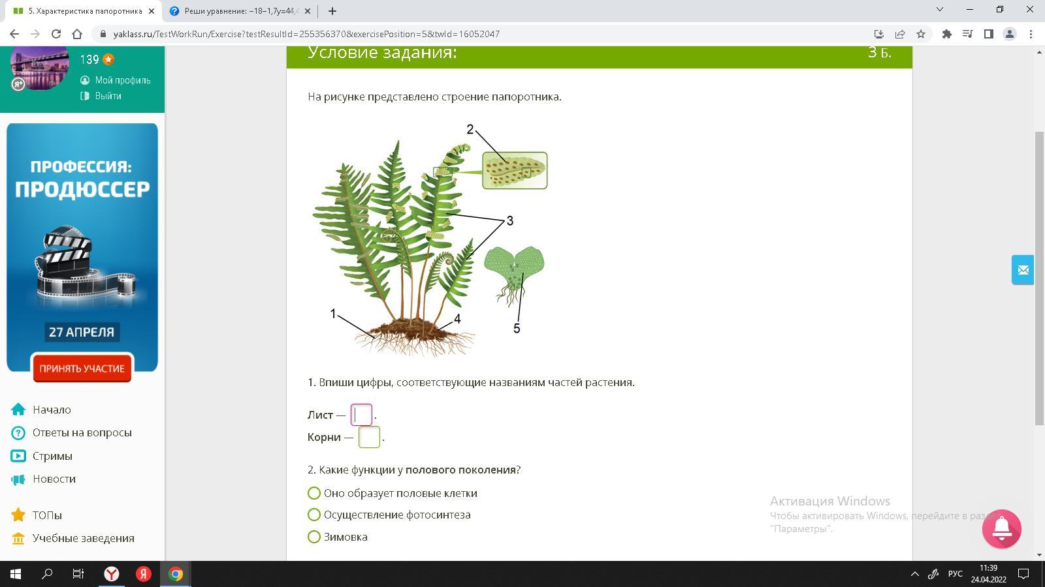Click the fern structure diagram
The image size is (1045, 587).
[430, 239]
